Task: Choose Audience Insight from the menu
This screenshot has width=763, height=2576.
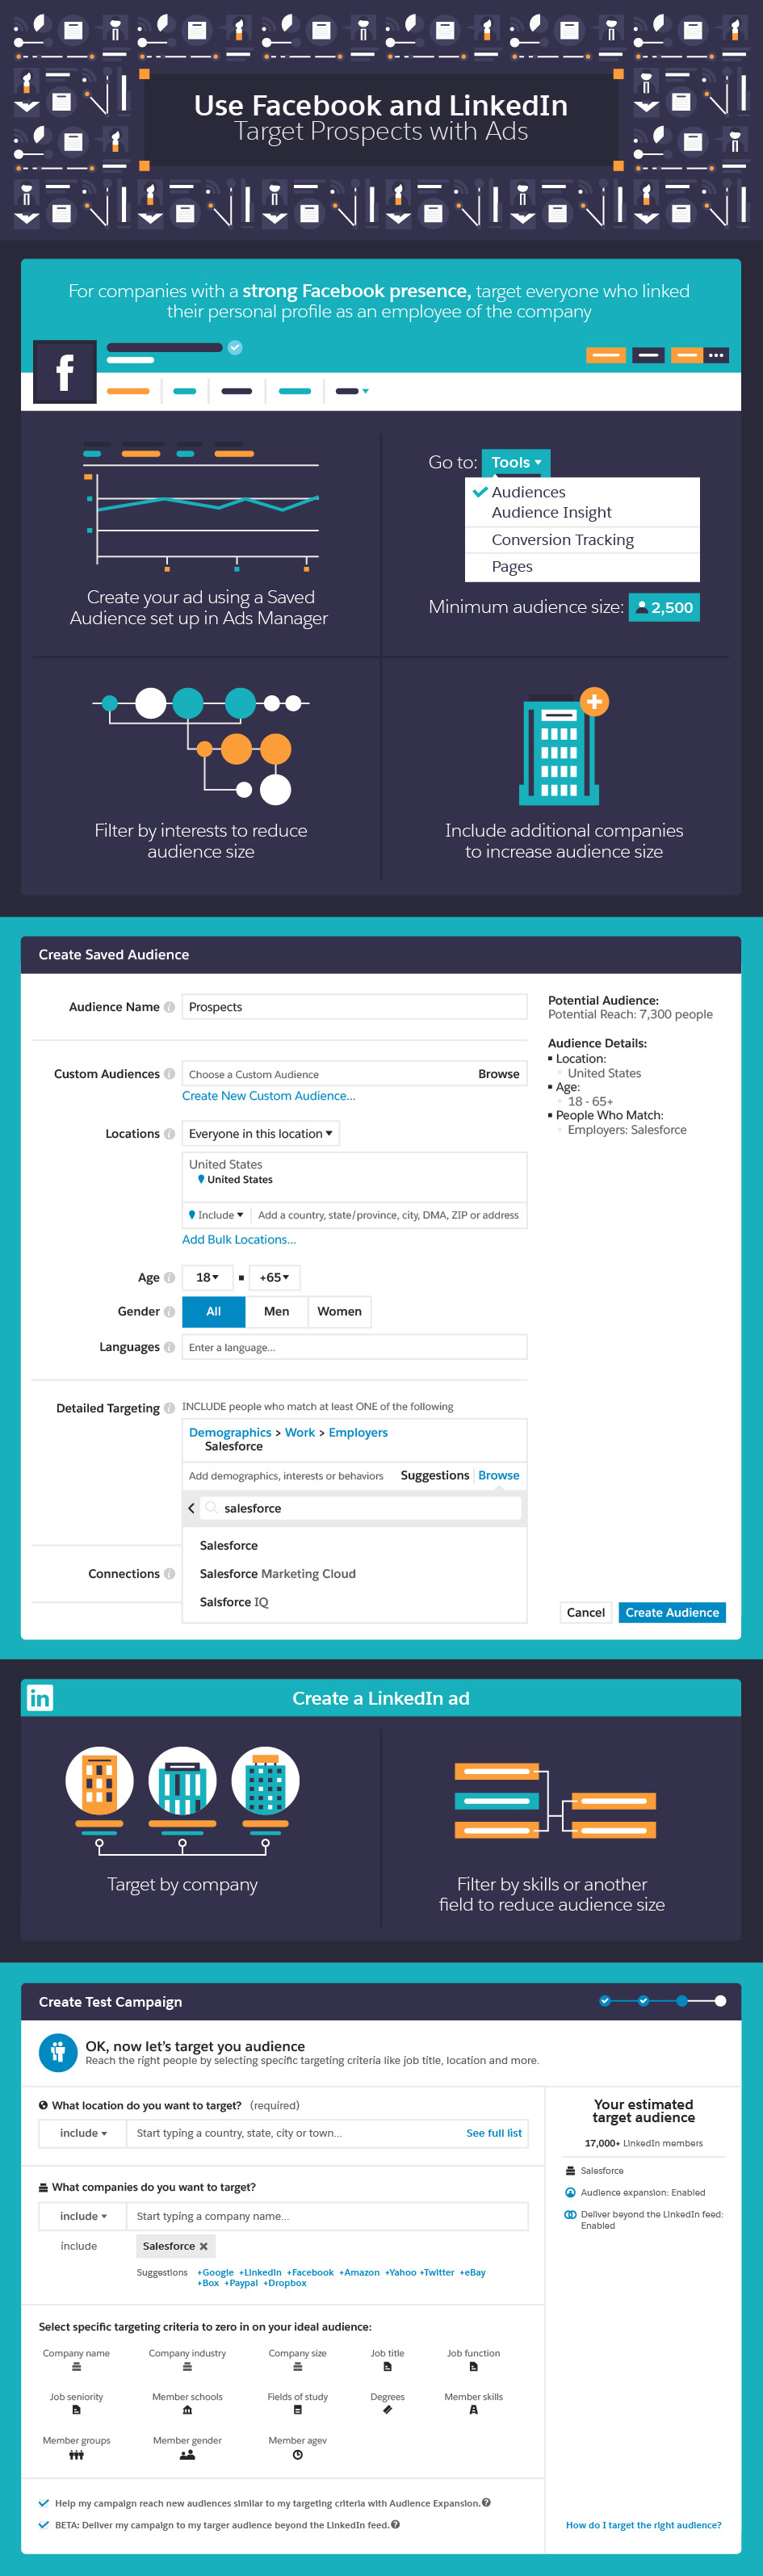Action: tap(551, 513)
